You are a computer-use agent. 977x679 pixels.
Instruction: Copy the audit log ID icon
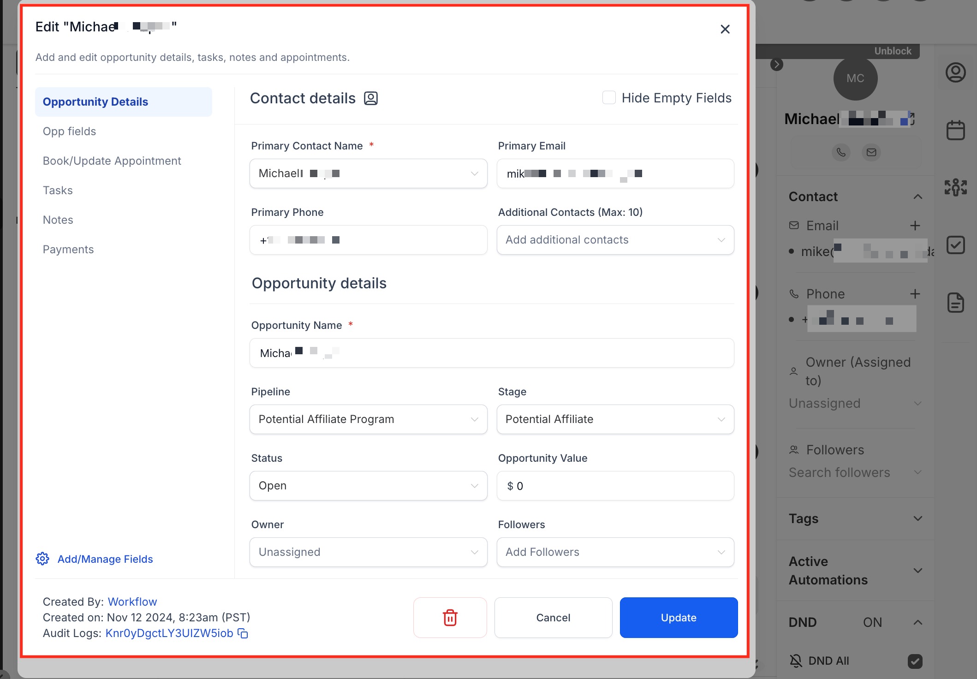pos(243,633)
